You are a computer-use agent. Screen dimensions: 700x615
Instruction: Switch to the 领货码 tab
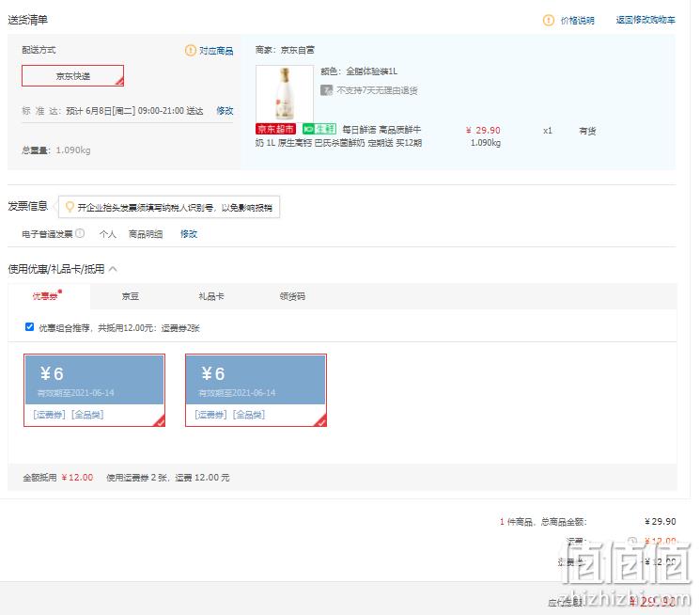tap(292, 296)
